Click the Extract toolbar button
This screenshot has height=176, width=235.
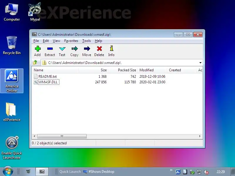(x=50, y=51)
